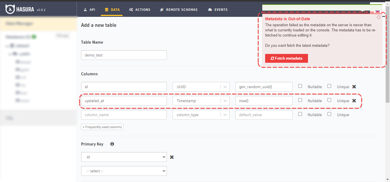Edit the now() default value field

(x=264, y=101)
